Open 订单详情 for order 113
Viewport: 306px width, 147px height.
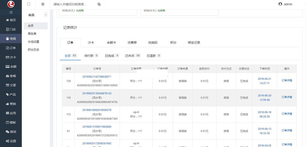(x=286, y=114)
